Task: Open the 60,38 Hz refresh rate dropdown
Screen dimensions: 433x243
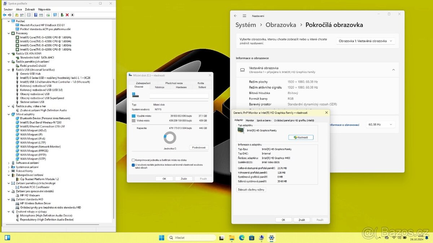Action: point(380,125)
